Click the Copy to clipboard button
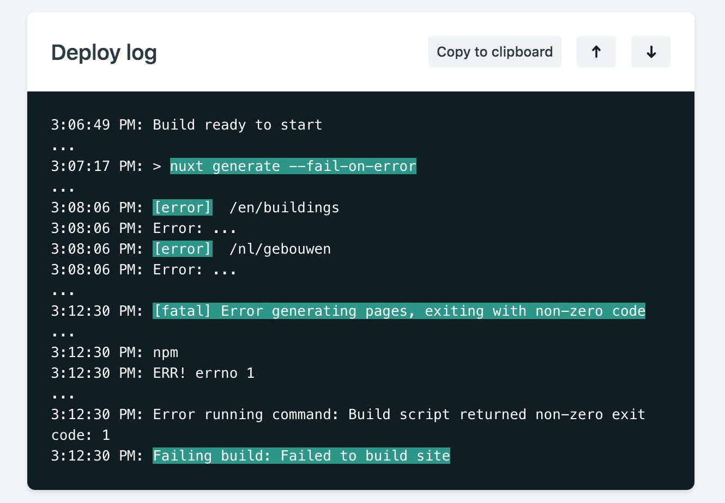The image size is (725, 503). pos(494,52)
